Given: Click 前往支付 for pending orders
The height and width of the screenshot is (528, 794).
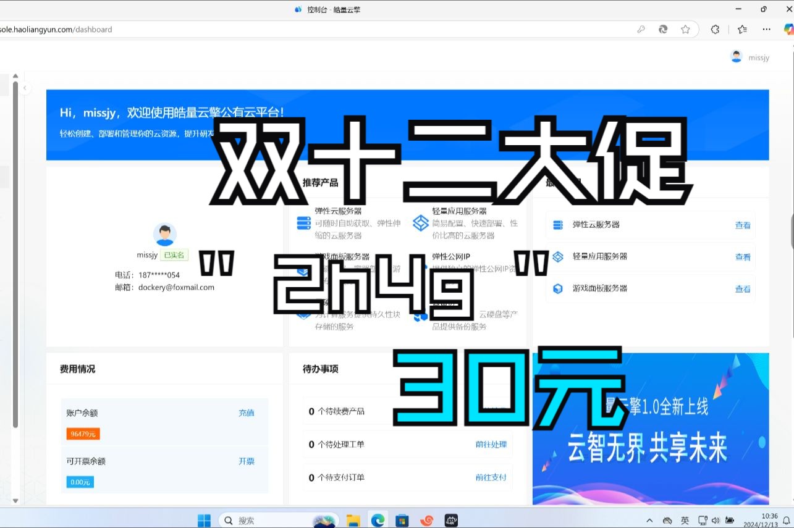Looking at the screenshot, I should tap(491, 477).
